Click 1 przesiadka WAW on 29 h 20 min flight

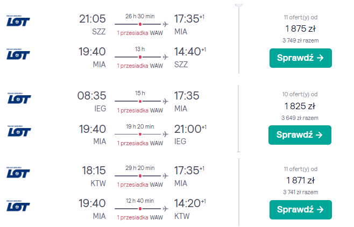coord(140,185)
